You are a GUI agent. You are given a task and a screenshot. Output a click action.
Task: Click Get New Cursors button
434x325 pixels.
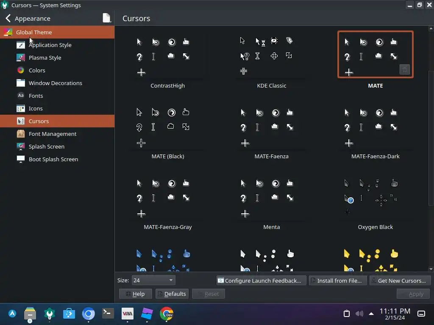400,281
